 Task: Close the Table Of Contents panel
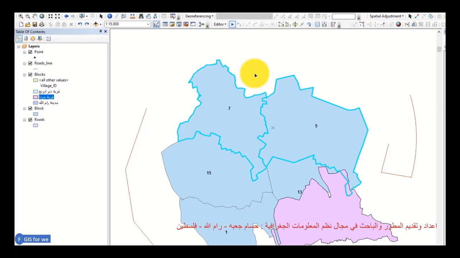coord(105,32)
